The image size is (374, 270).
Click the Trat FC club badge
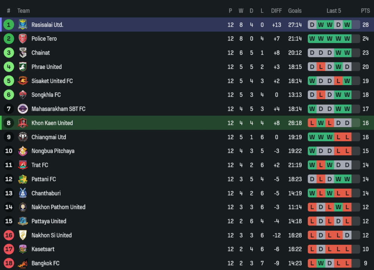click(23, 165)
